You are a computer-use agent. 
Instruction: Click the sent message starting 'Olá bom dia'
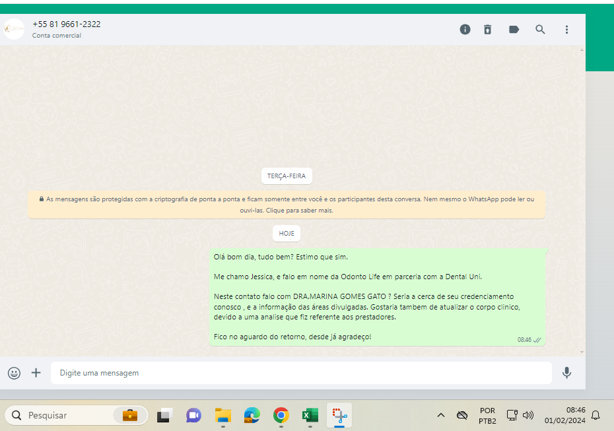coord(377,297)
